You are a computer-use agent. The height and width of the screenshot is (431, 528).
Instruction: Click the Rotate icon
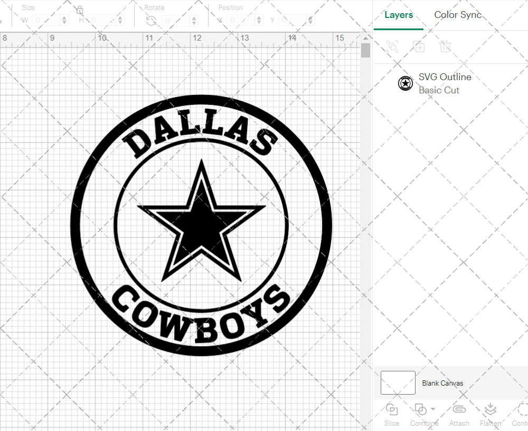(x=151, y=21)
